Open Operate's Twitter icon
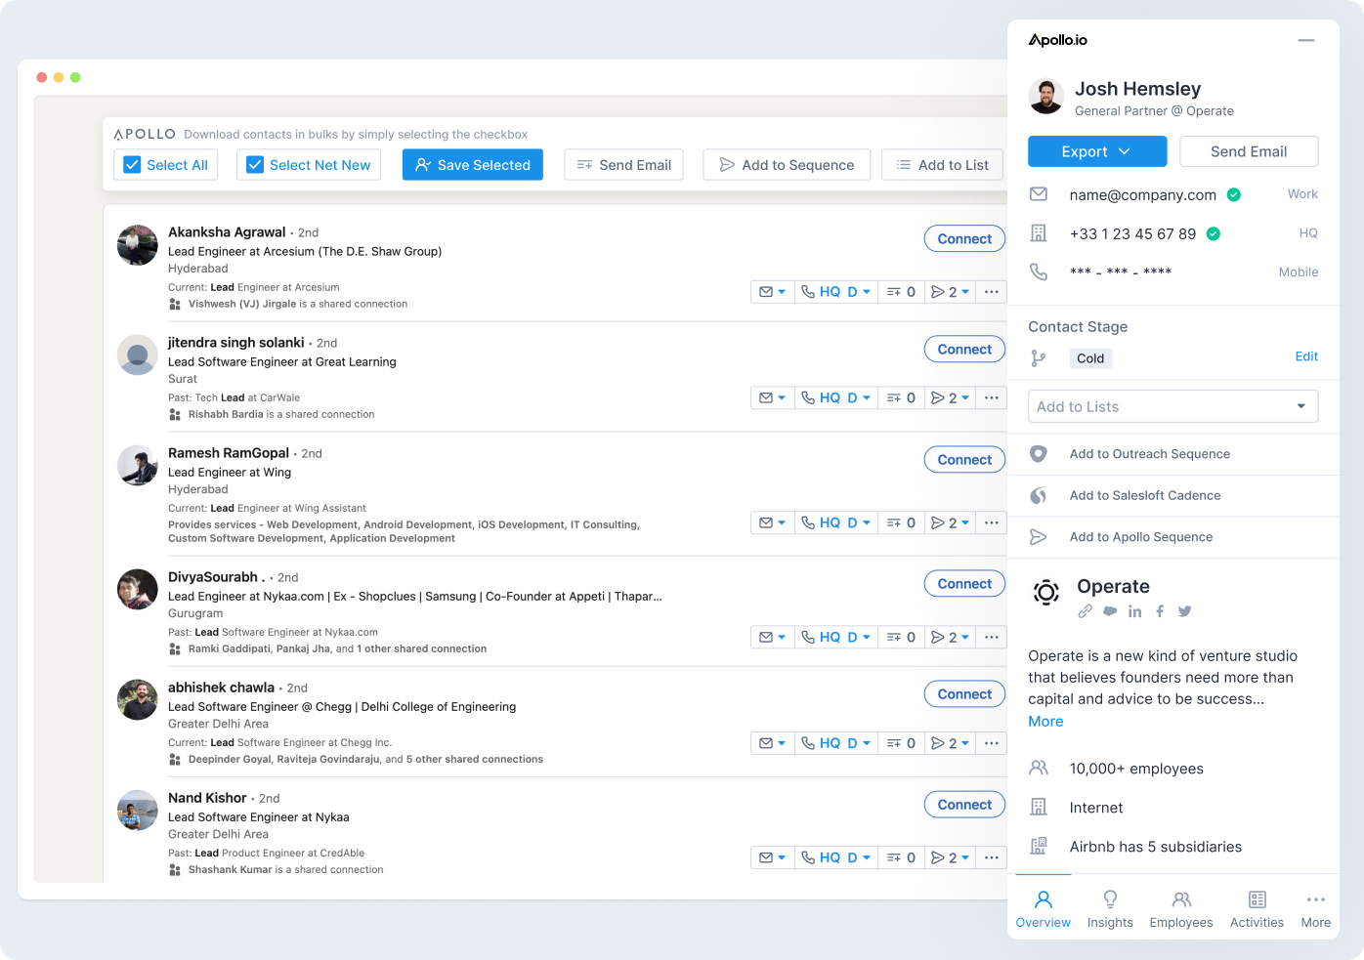The height and width of the screenshot is (960, 1364). (x=1184, y=610)
